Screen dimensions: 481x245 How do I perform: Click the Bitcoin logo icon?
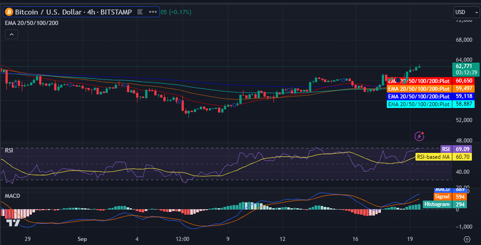coord(9,12)
